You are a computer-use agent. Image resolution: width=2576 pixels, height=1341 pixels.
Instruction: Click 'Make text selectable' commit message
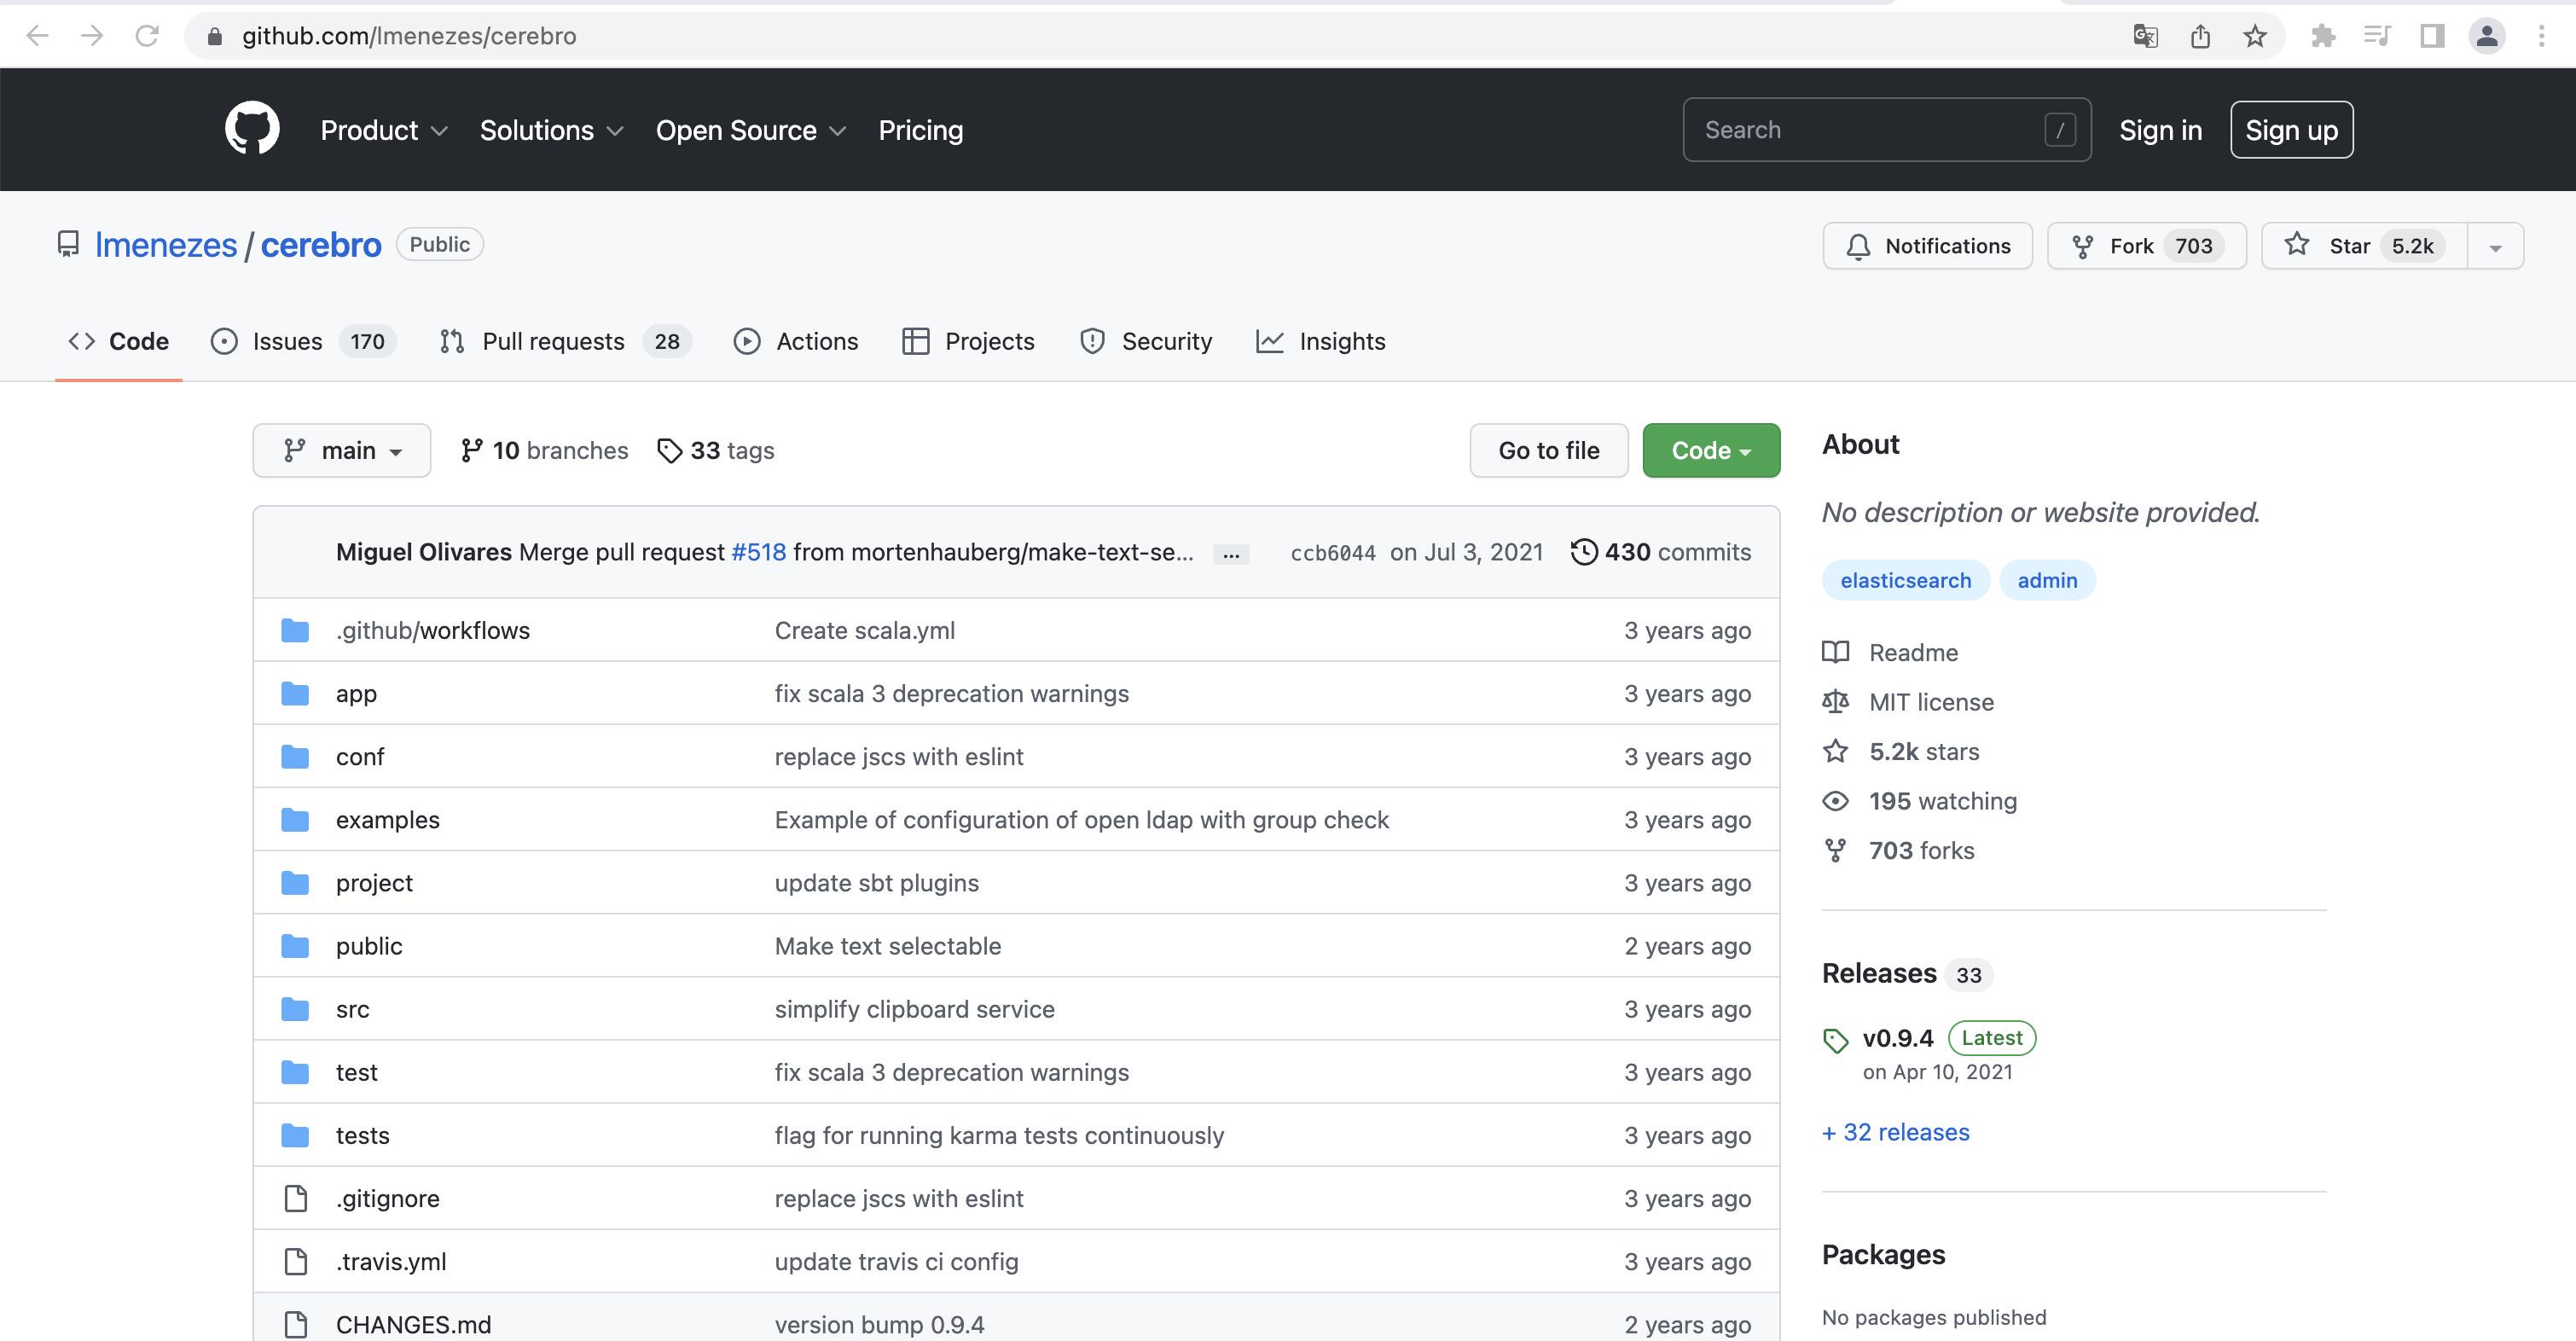tap(887, 945)
